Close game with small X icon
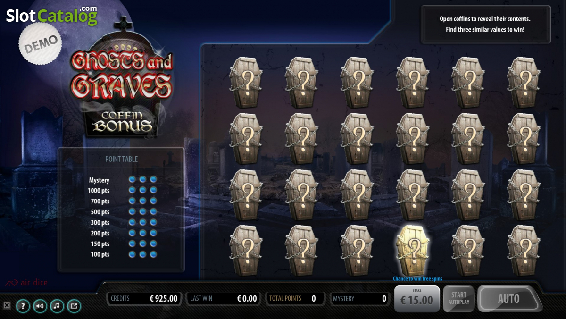566x319 pixels. click(x=7, y=305)
